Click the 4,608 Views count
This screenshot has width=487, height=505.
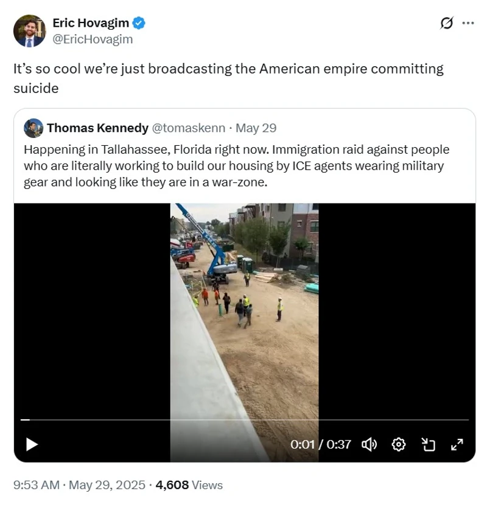click(189, 485)
